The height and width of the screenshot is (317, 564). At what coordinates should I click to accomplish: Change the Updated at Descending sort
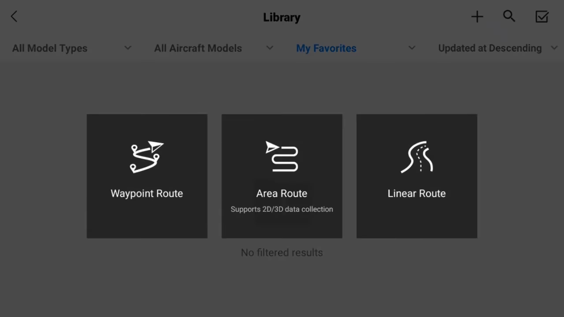tap(490, 48)
